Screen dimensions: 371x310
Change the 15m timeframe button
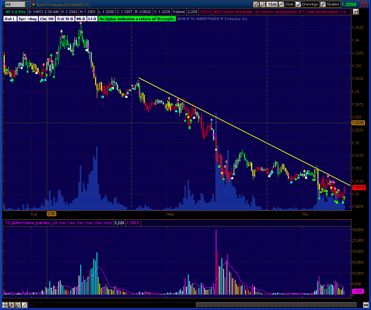click(x=272, y=4)
